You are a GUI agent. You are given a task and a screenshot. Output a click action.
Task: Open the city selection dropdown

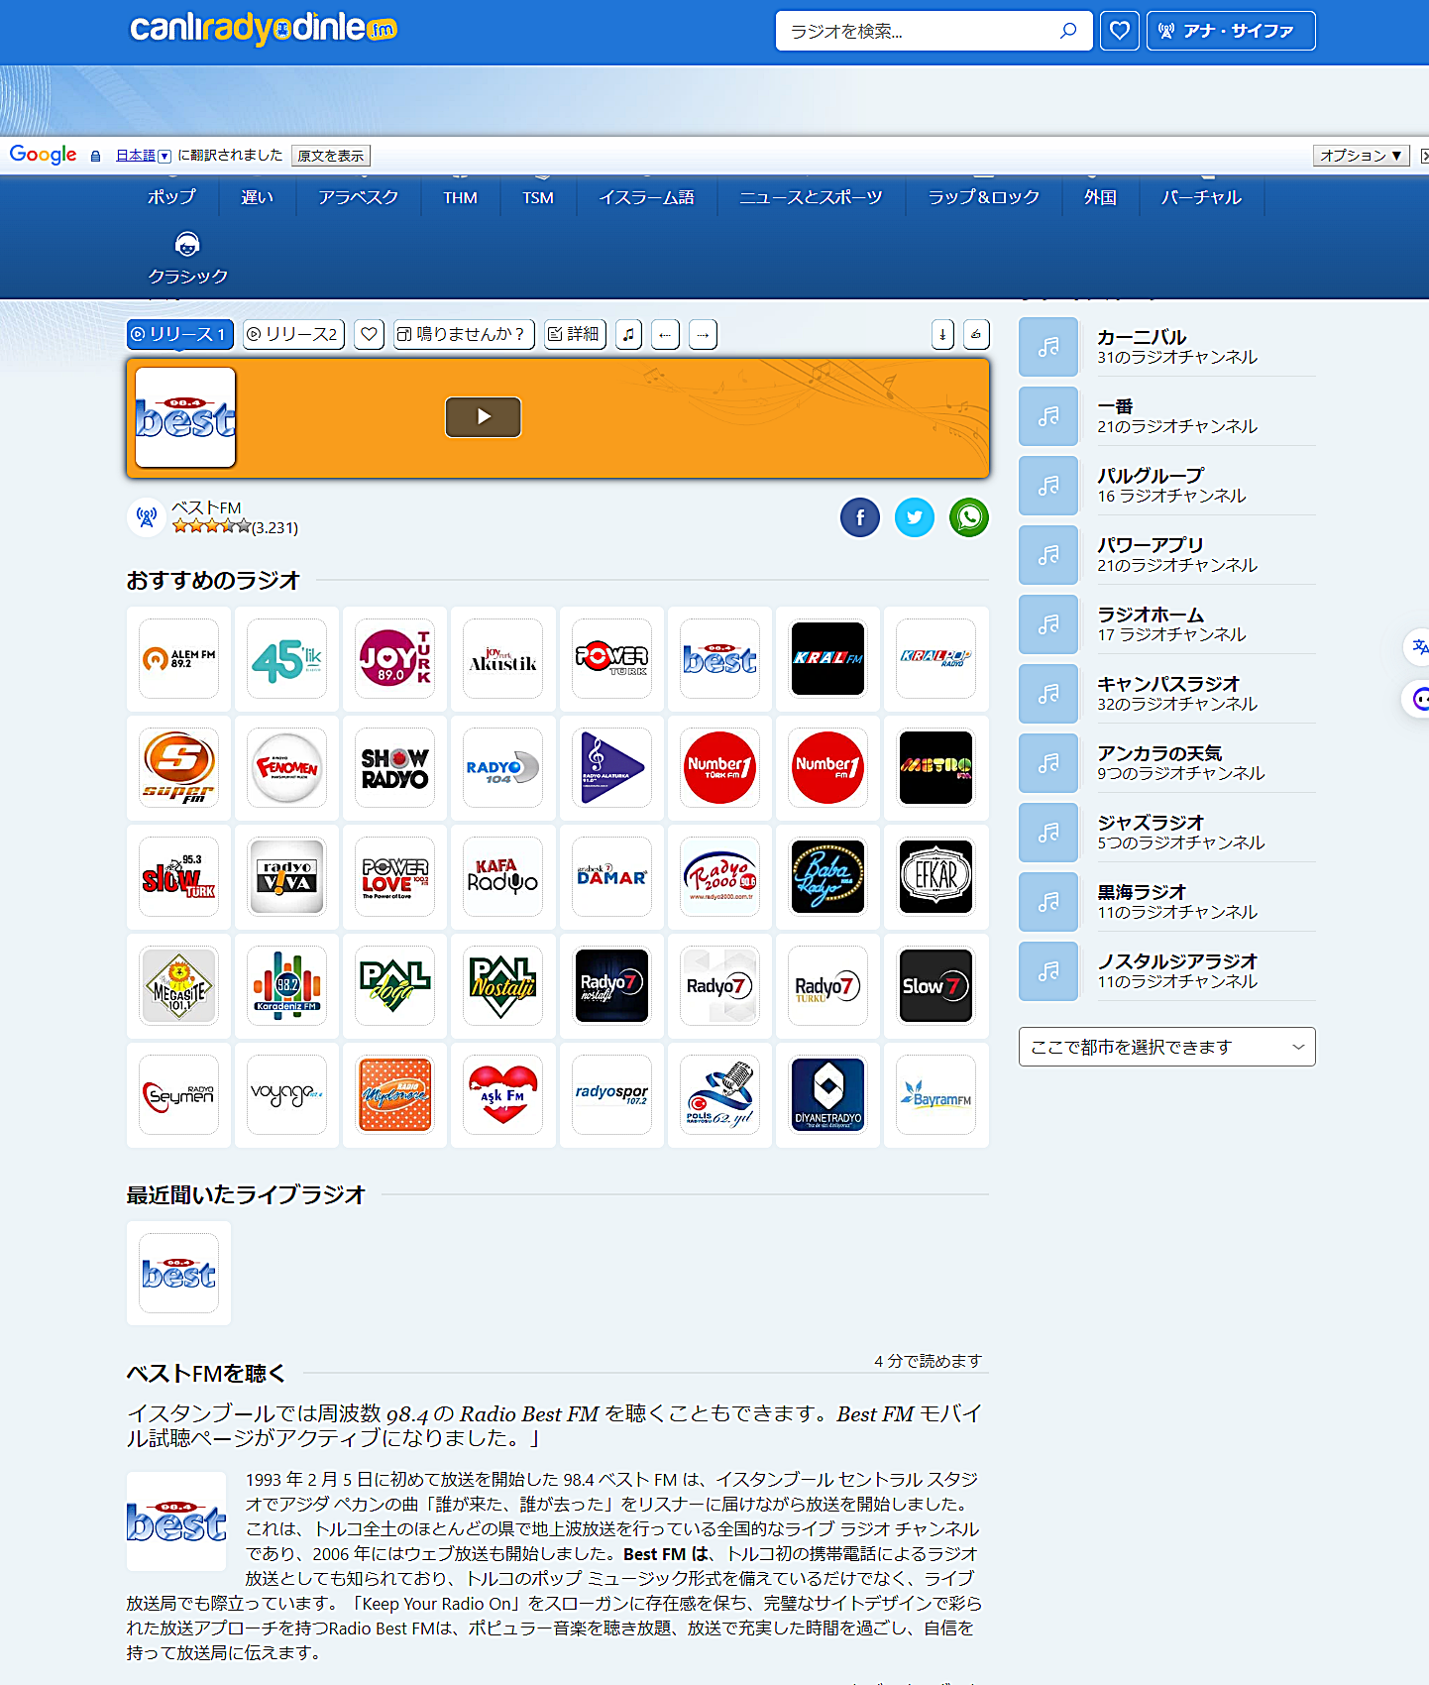click(1167, 1047)
